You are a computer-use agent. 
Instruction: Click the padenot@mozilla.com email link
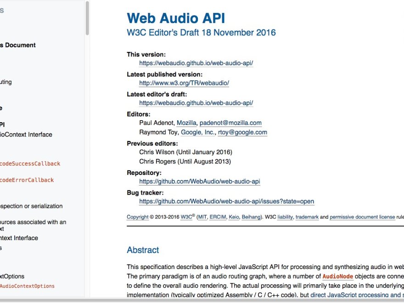point(230,123)
